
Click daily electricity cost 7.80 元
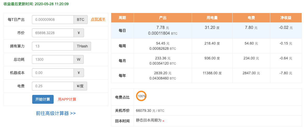[251, 28]
